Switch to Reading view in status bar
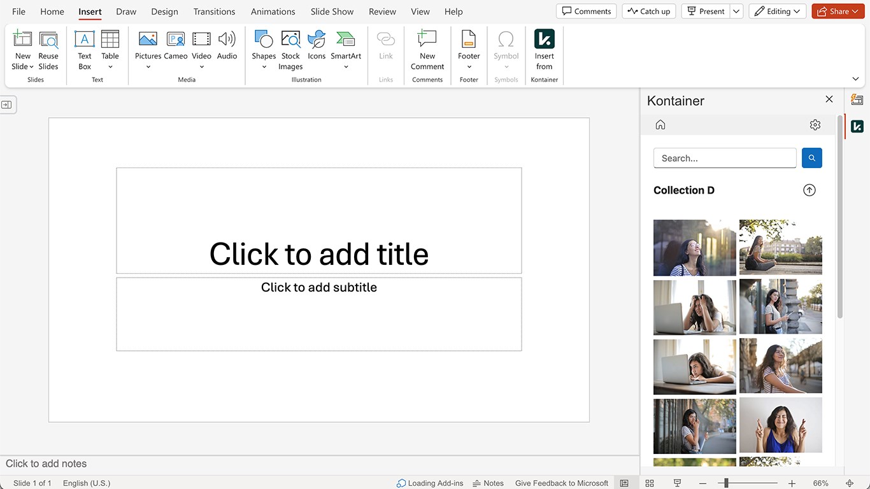This screenshot has width=870, height=489. pos(678,483)
